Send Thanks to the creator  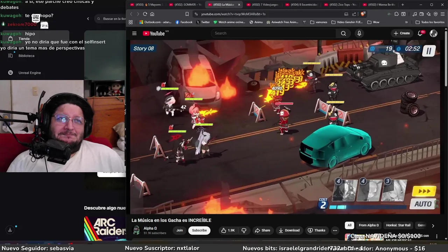point(316,230)
